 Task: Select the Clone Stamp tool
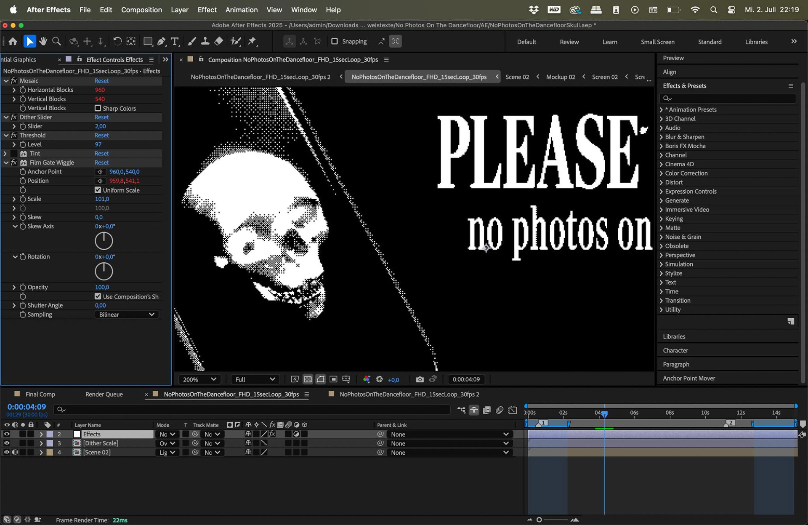(205, 41)
